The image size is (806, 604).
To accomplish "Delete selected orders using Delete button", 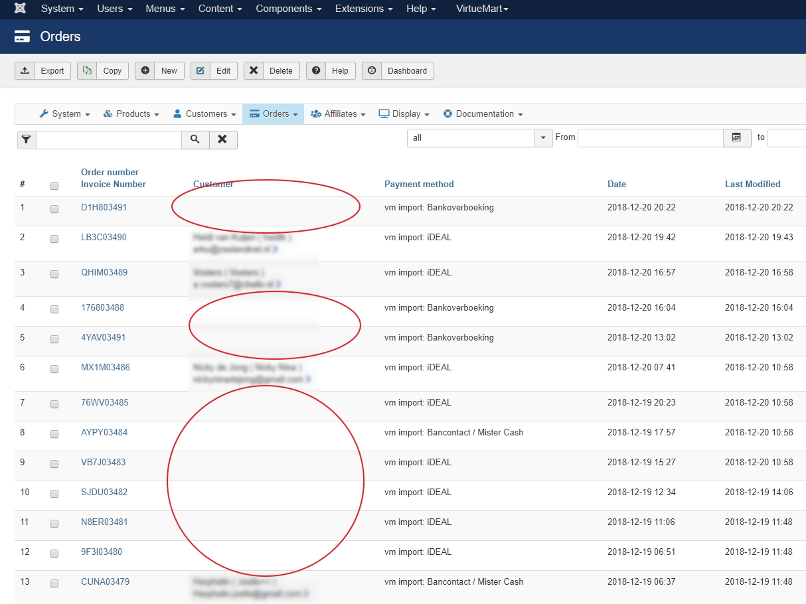I will coord(272,71).
